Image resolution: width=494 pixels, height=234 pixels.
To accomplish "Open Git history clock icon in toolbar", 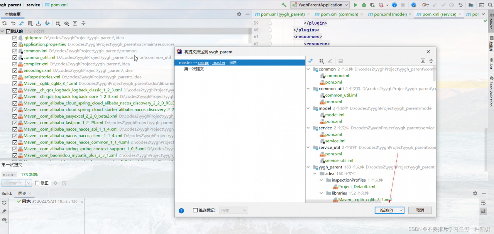I will coord(452,5).
